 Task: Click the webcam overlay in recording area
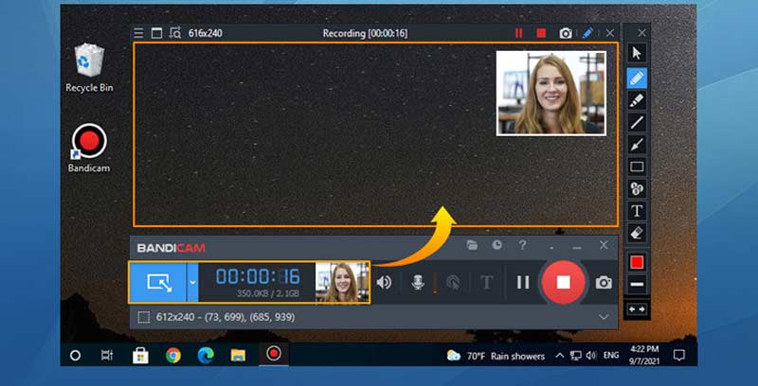pos(551,93)
